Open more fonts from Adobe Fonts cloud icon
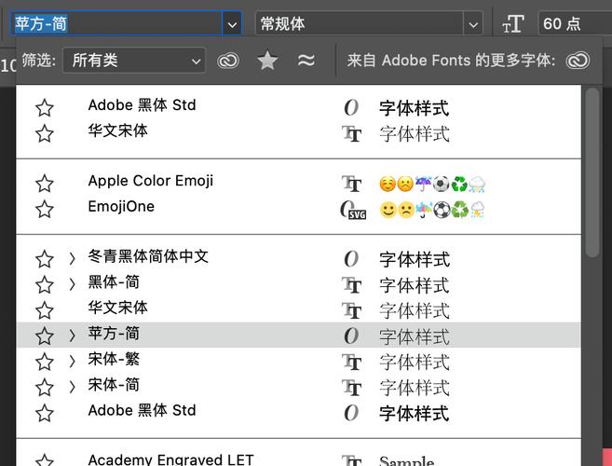612x466 pixels. tap(578, 61)
